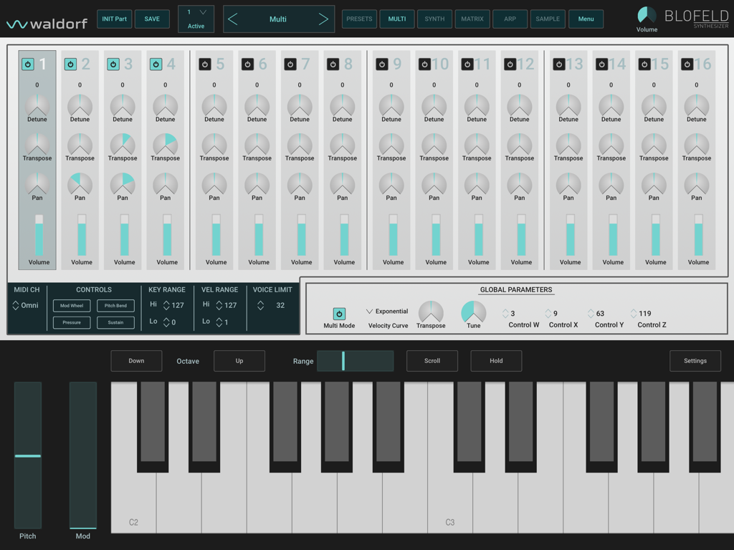The width and height of the screenshot is (734, 550).
Task: Click the global Transpose knob
Action: pos(431,311)
